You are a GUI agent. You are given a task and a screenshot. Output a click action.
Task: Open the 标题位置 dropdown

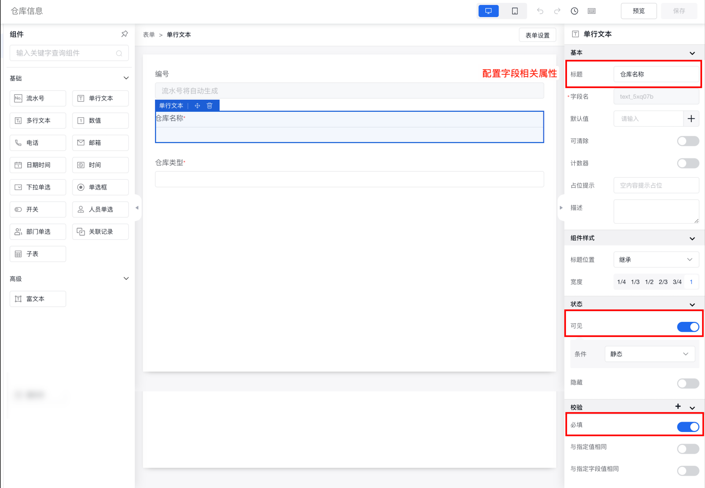click(x=656, y=260)
